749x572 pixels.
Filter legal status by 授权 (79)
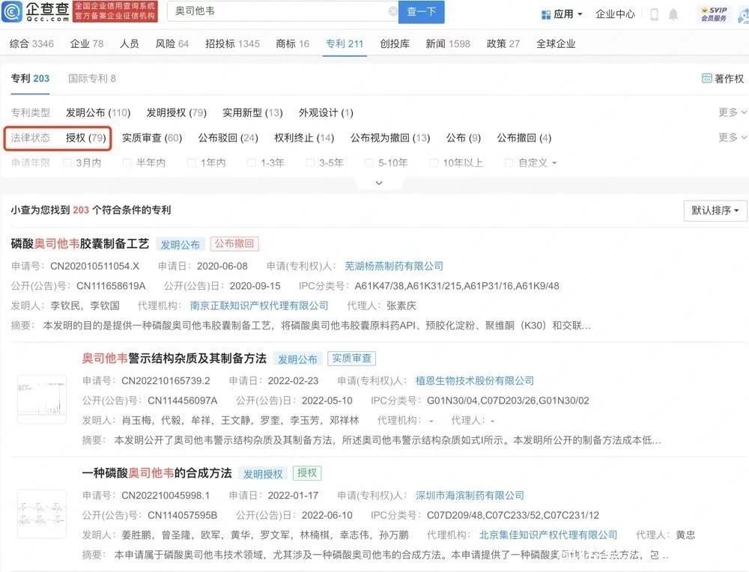86,138
